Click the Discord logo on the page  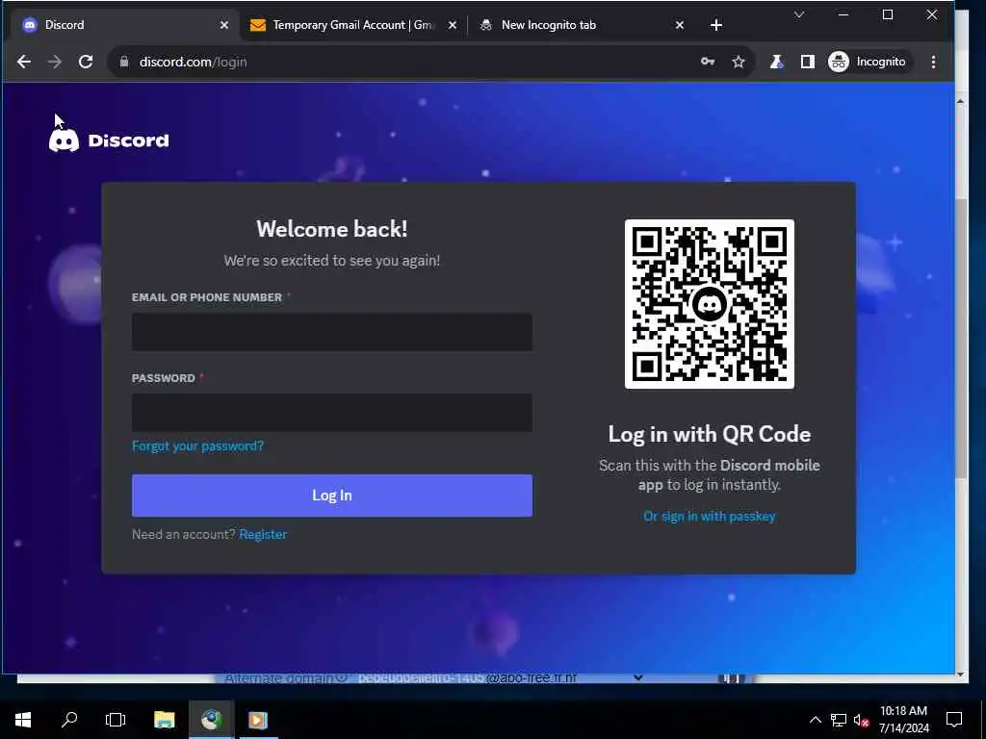click(109, 140)
